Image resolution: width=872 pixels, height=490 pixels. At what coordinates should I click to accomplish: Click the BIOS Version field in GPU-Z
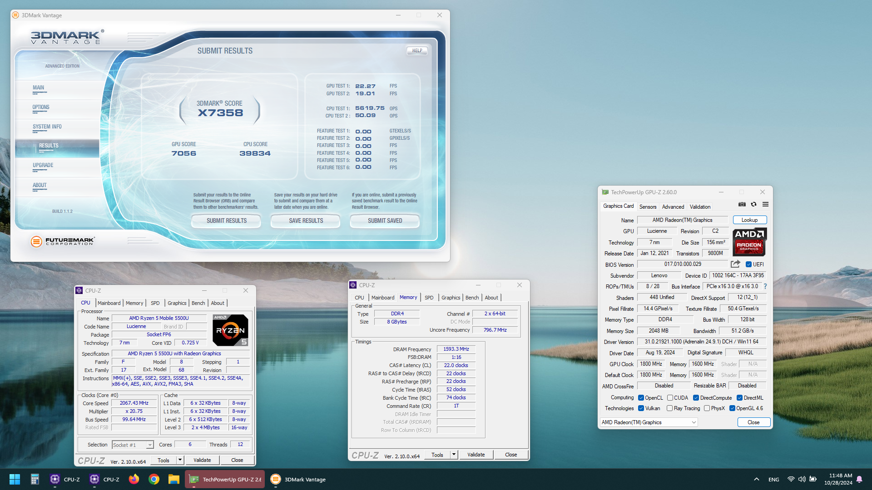(683, 264)
